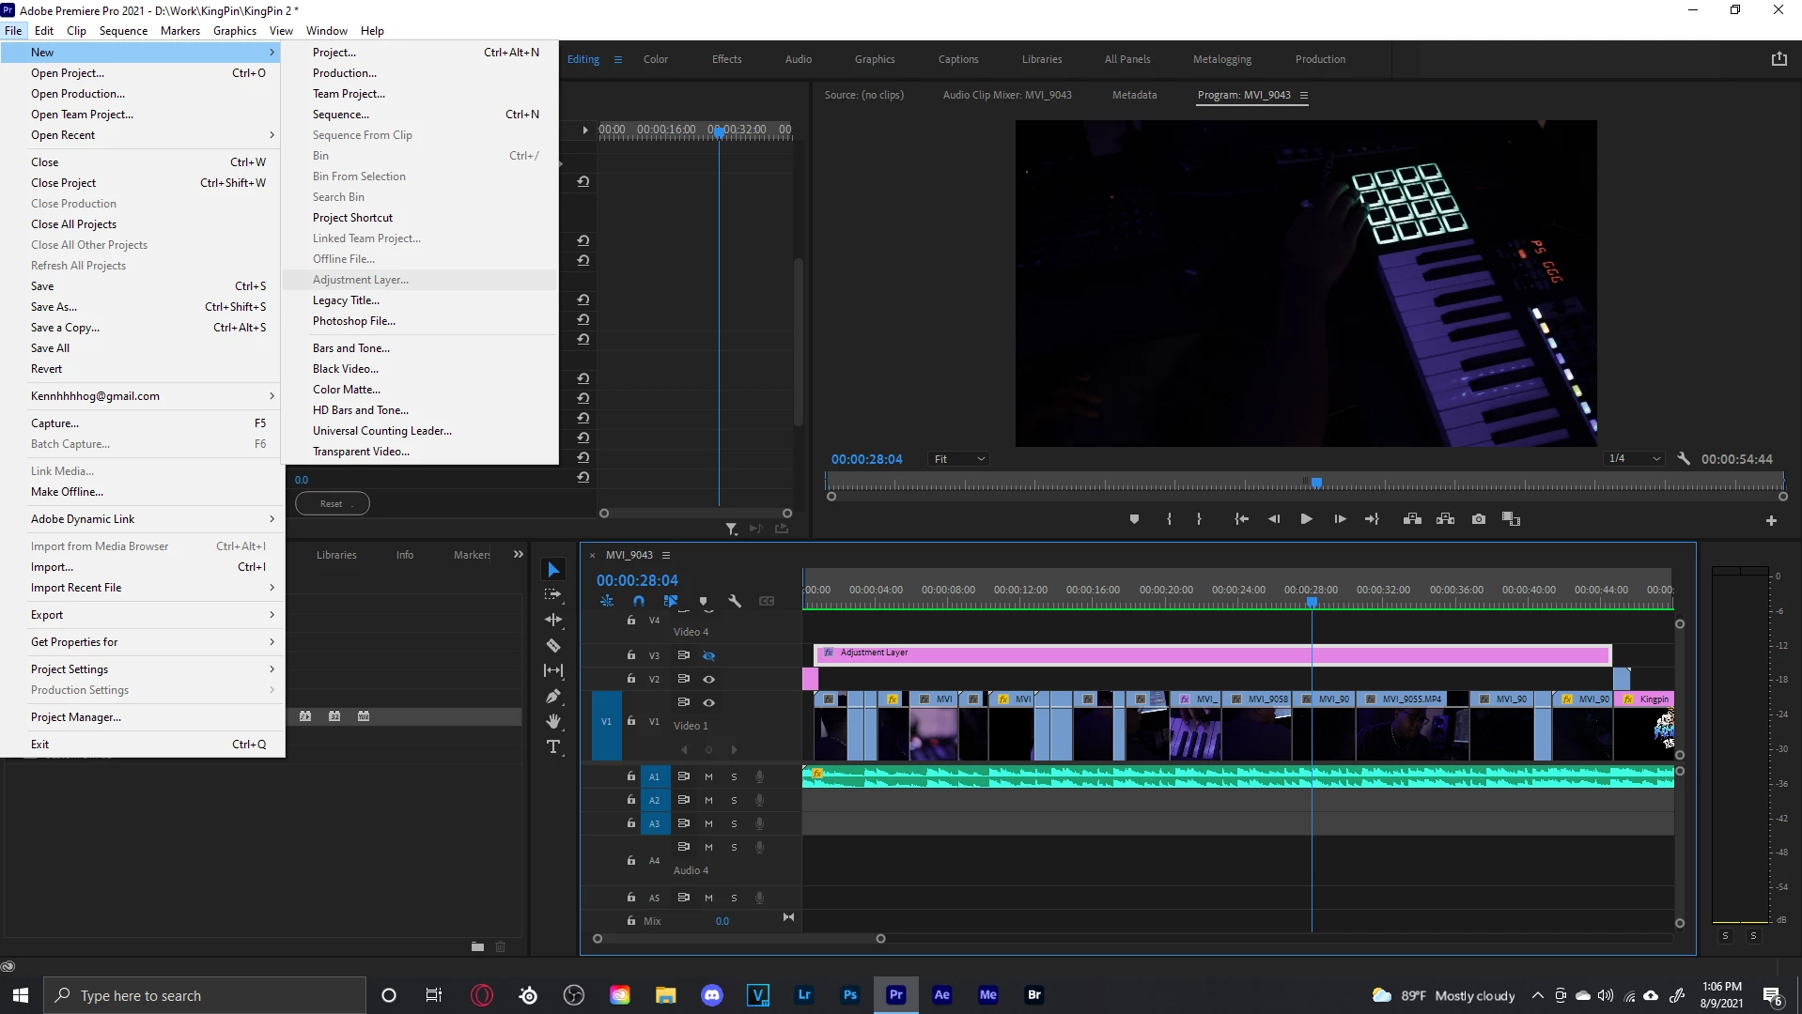The height and width of the screenshot is (1014, 1802).
Task: Click the program timecode 00:00:28:04
Action: (x=866, y=459)
